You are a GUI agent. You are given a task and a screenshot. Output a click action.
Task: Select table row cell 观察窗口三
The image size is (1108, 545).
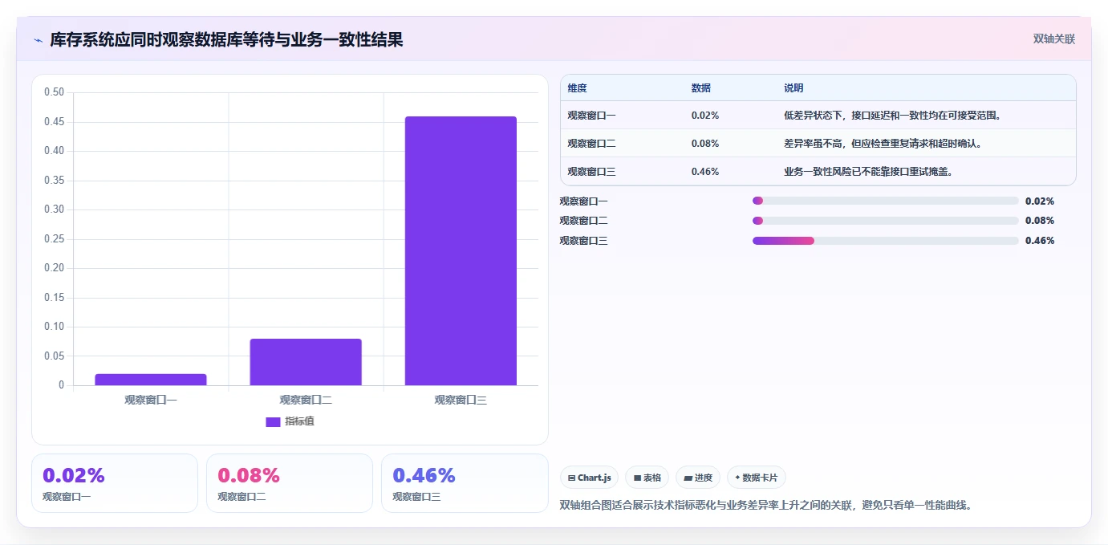tap(591, 171)
